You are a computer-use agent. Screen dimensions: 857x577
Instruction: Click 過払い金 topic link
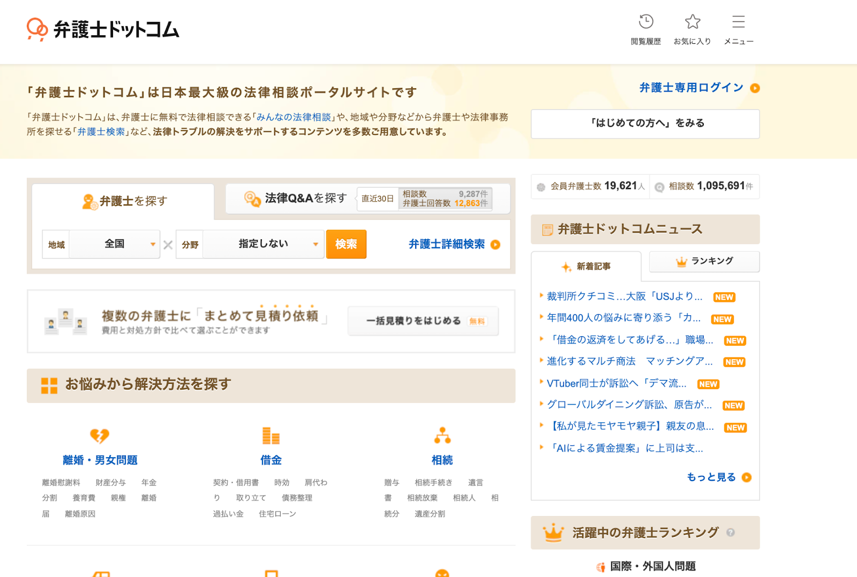[x=228, y=514]
